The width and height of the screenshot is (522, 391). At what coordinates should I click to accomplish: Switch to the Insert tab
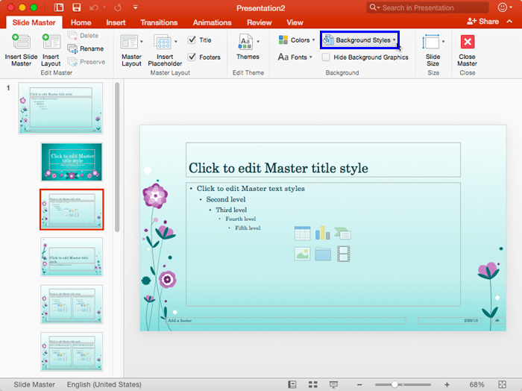point(116,22)
